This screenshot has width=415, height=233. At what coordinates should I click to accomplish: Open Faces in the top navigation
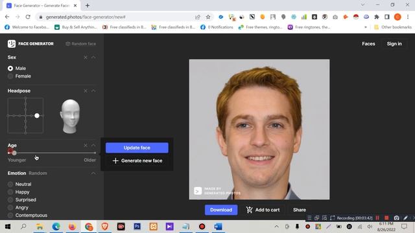point(368,44)
